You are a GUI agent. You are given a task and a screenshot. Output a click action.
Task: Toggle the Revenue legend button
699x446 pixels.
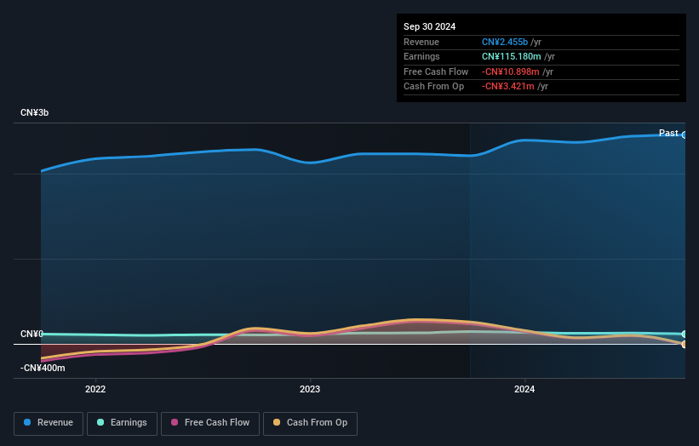click(x=49, y=423)
